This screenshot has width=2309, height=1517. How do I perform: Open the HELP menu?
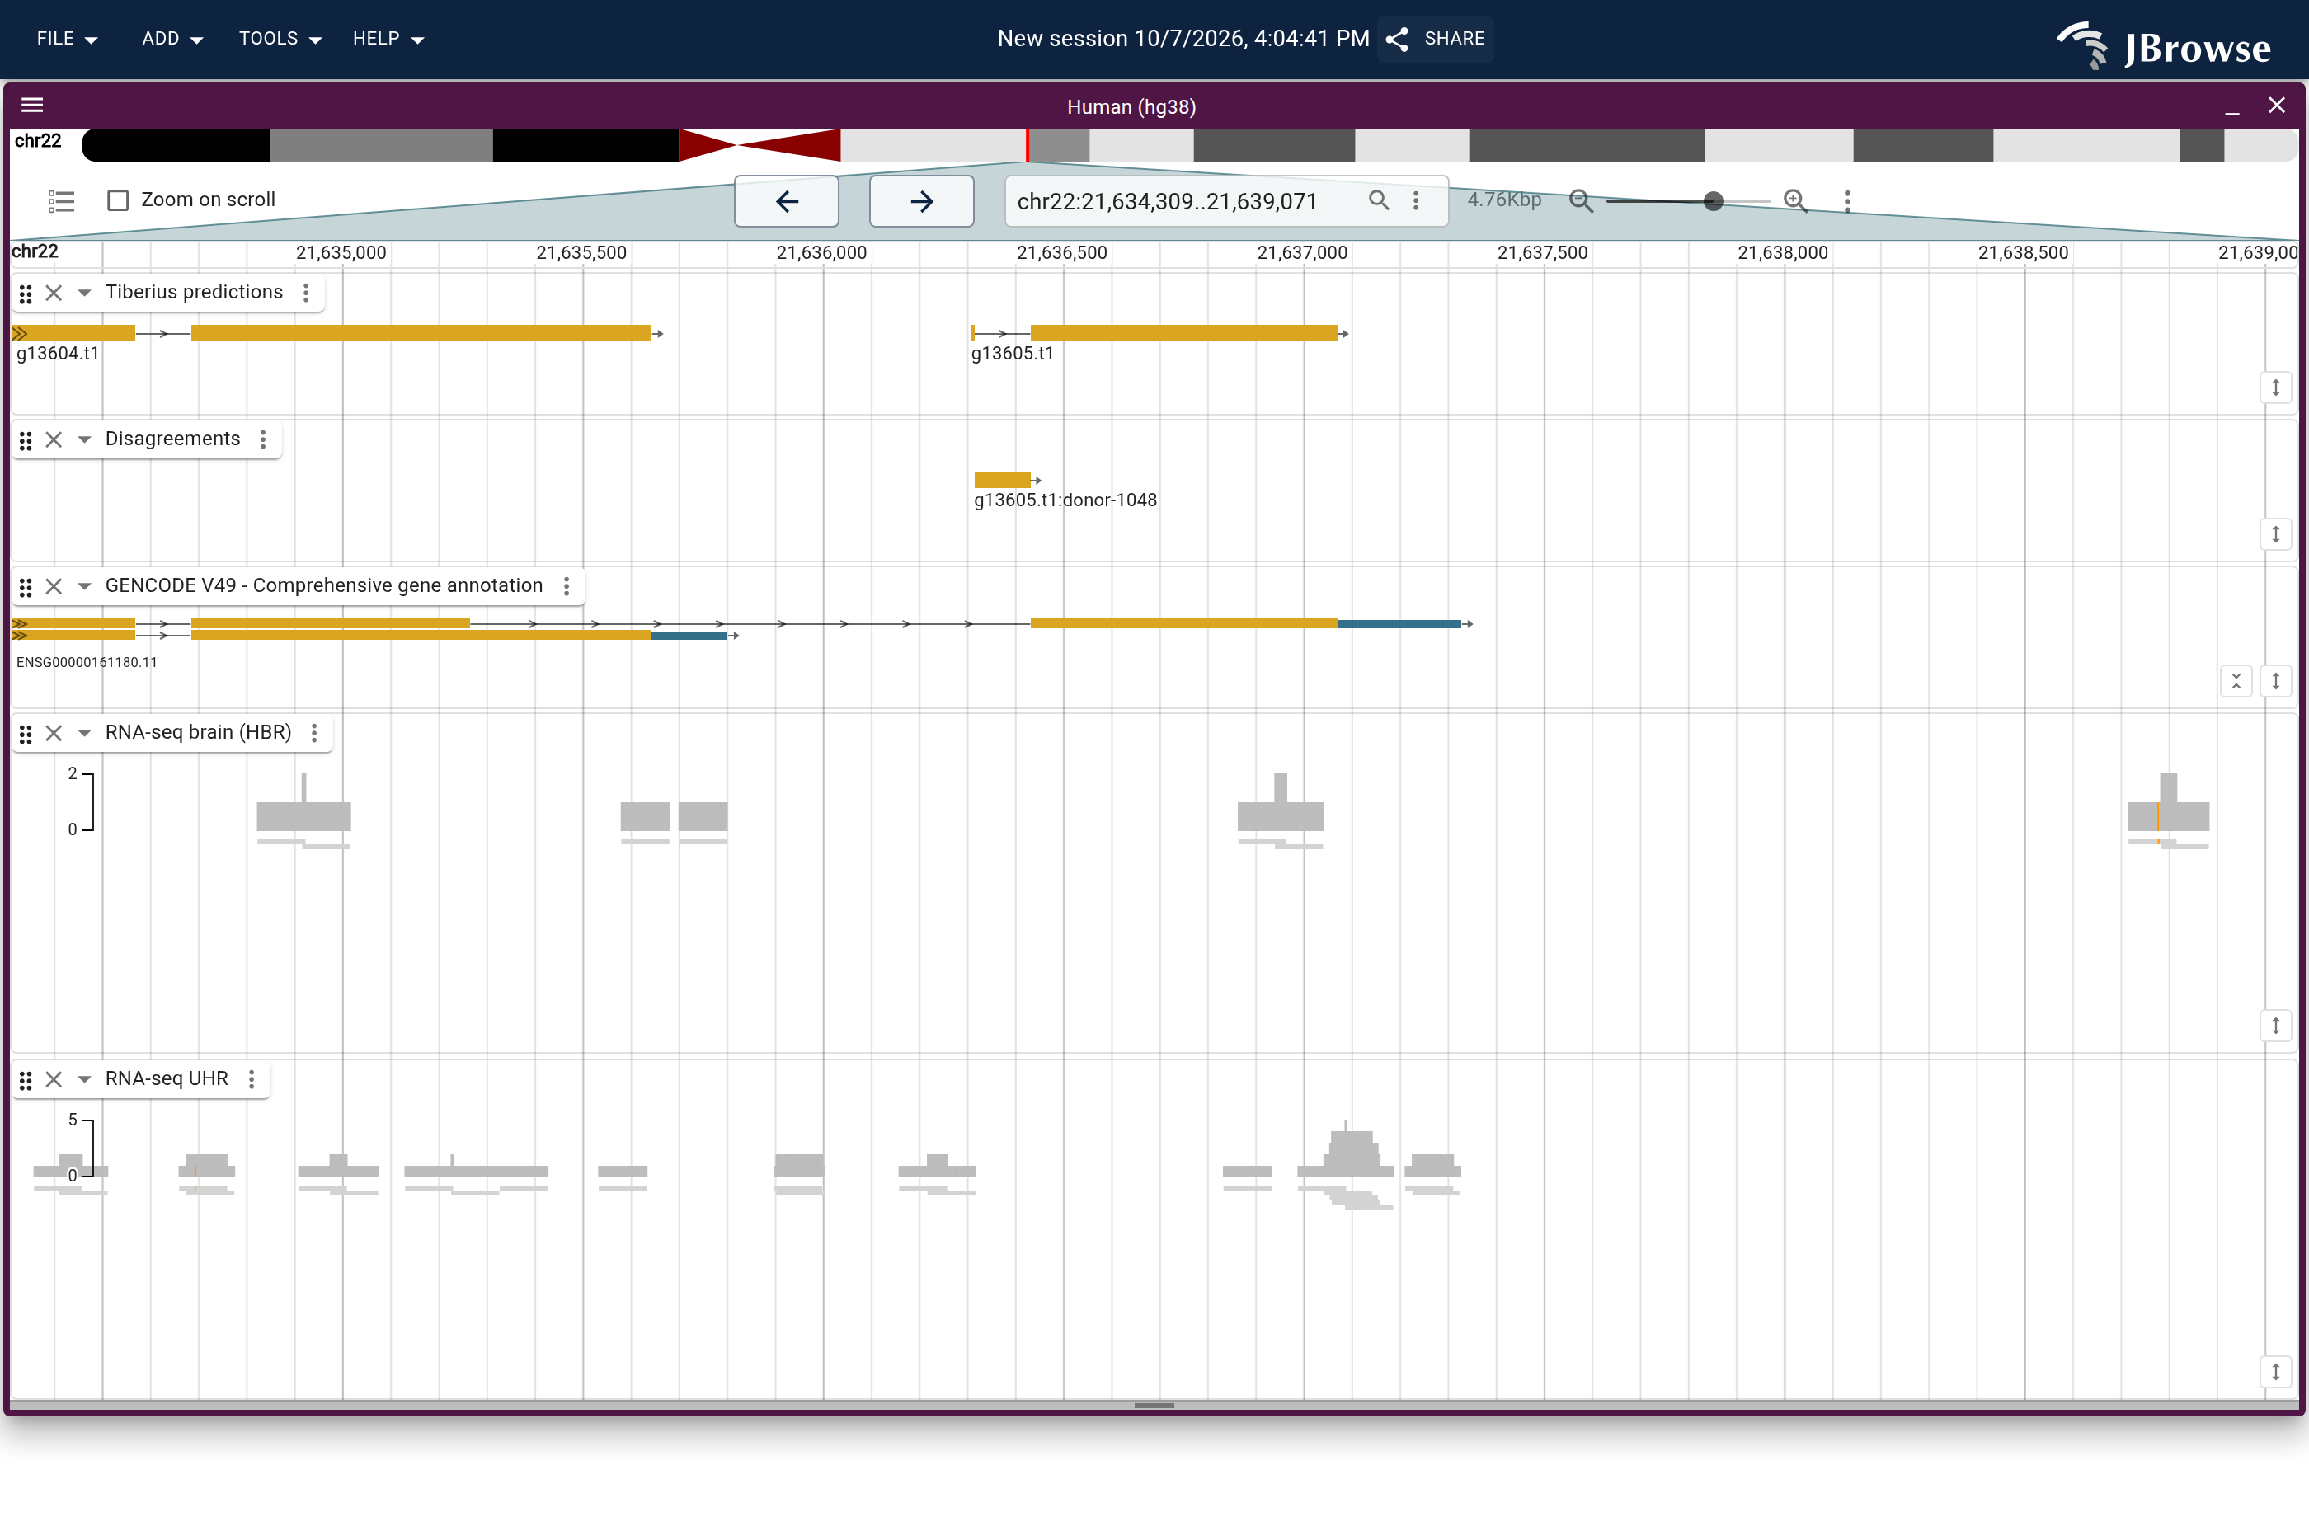[x=388, y=39]
